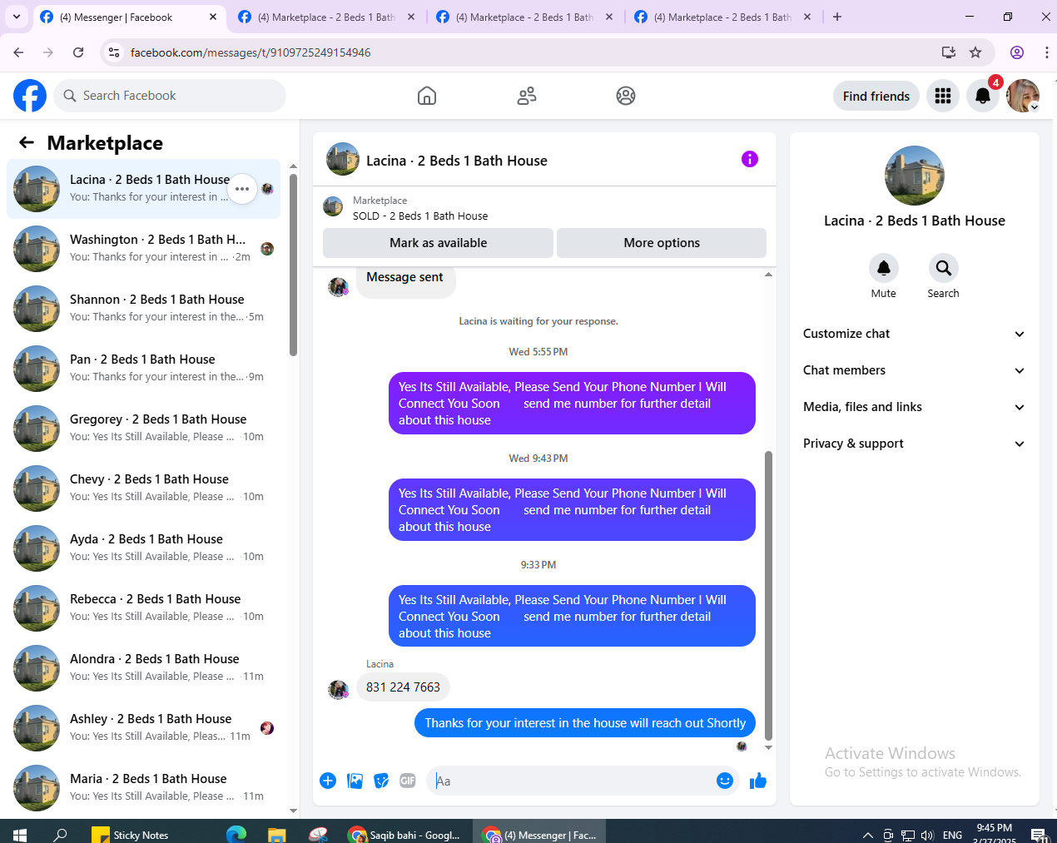Attach a photo using the image icon
1057x843 pixels.
355,781
